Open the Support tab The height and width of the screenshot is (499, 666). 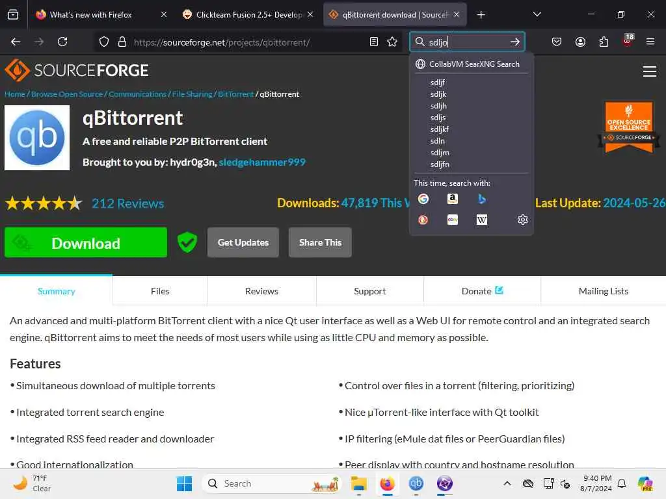tap(370, 291)
